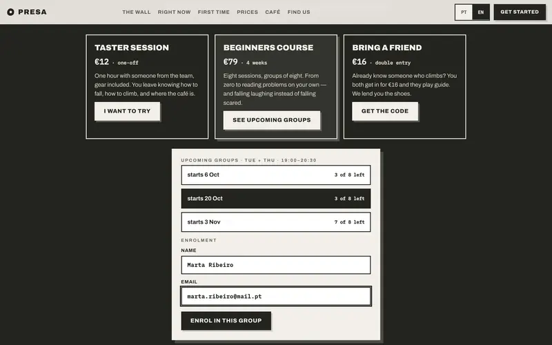Open the CAFÉ nav link
The image size is (552, 345).
pos(273,12)
